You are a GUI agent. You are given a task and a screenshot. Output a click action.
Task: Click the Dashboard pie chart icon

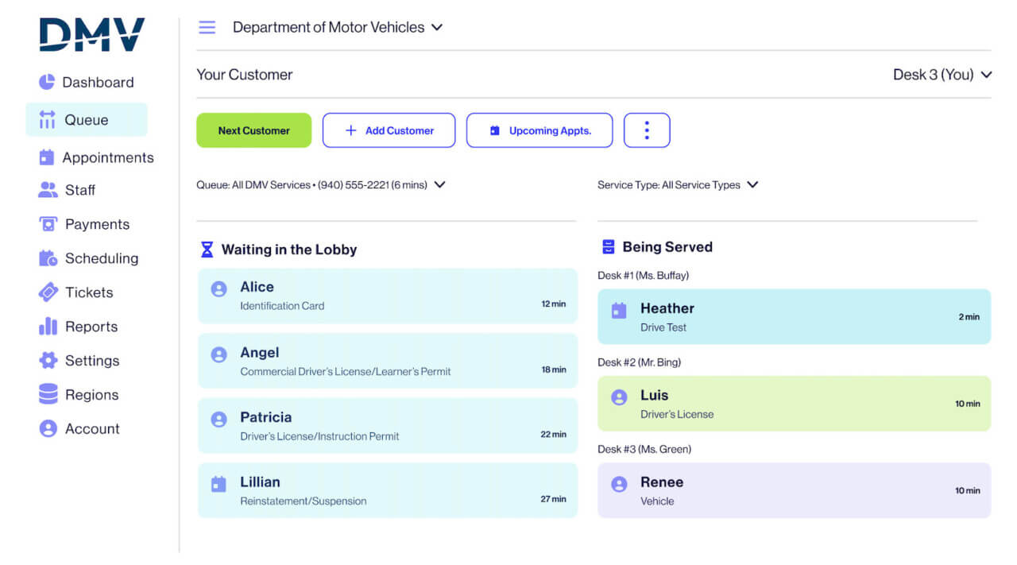click(x=48, y=82)
